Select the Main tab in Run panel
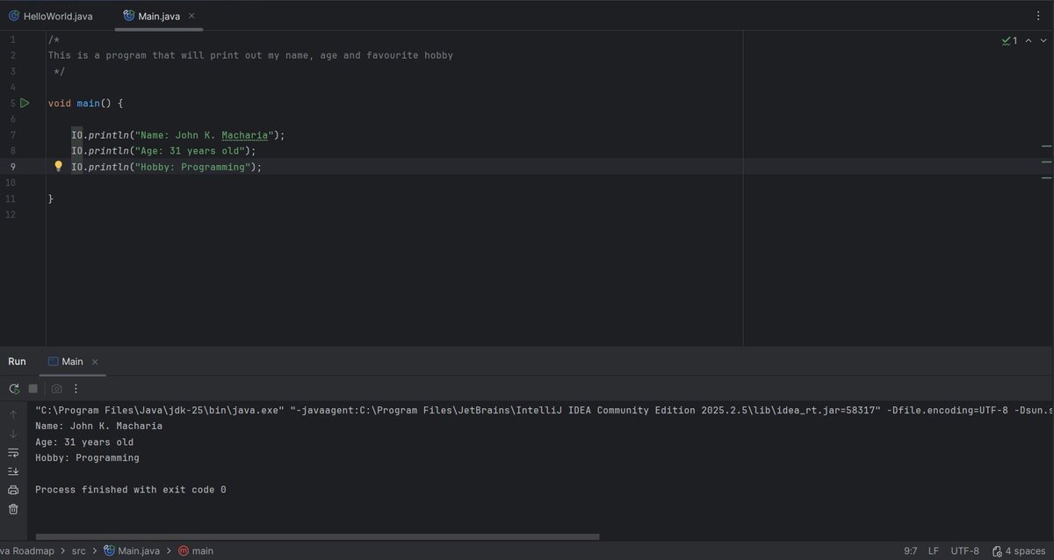 coord(70,361)
